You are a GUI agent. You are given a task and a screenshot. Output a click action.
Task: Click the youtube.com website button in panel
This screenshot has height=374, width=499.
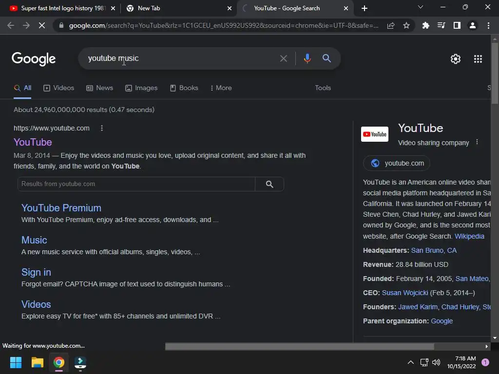397,163
